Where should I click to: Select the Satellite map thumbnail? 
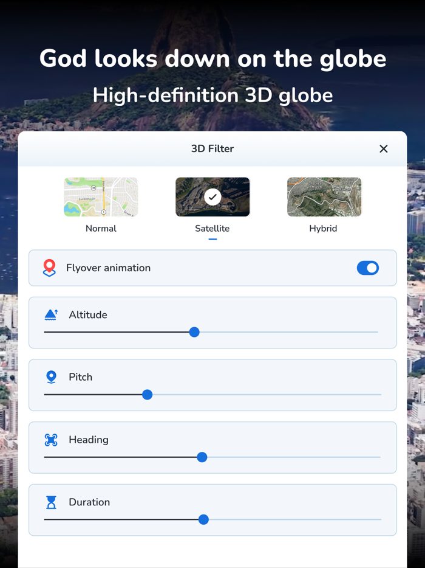[x=212, y=196]
